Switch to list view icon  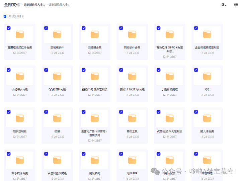pos(236,5)
